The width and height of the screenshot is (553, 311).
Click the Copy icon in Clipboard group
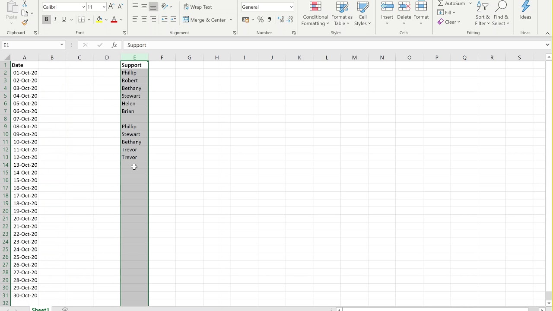tap(25, 13)
